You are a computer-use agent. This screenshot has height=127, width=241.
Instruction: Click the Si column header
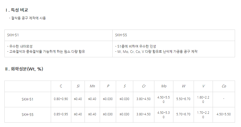[x=78, y=86]
